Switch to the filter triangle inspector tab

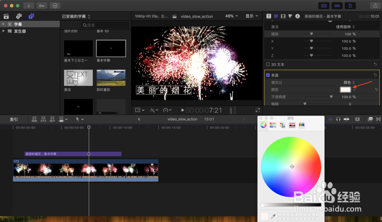pos(290,16)
